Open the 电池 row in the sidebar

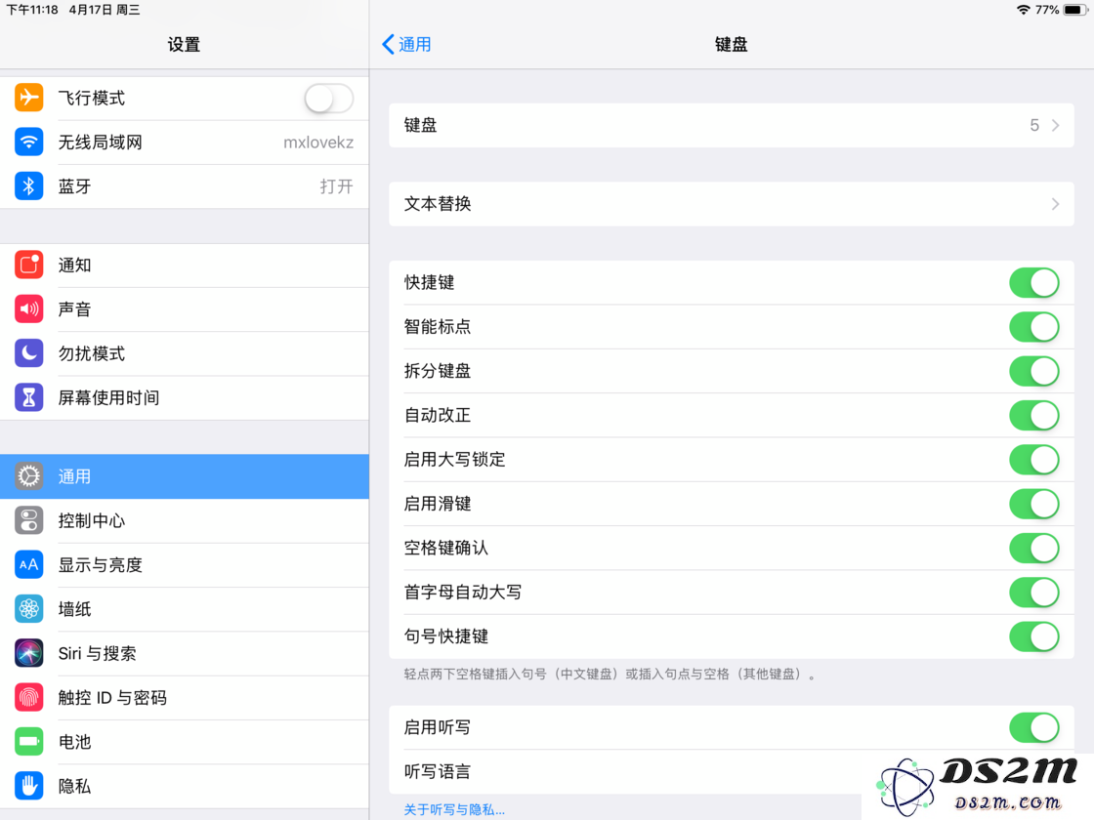click(185, 741)
